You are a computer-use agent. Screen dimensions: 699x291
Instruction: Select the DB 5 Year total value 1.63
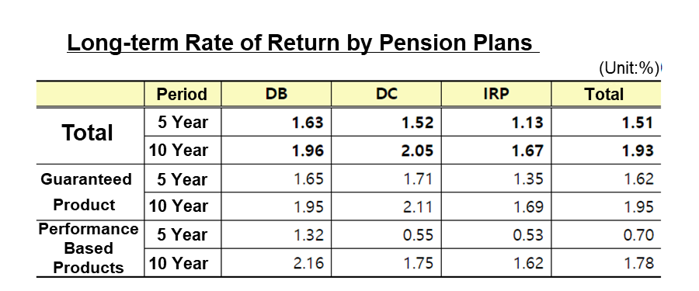point(308,123)
